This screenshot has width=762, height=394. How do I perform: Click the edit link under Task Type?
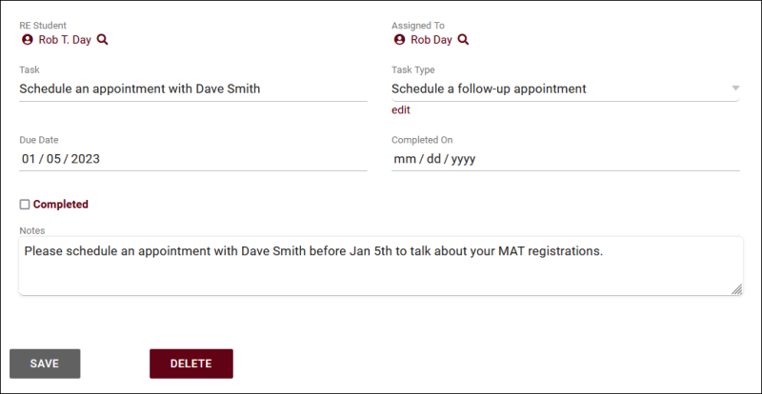tap(401, 110)
